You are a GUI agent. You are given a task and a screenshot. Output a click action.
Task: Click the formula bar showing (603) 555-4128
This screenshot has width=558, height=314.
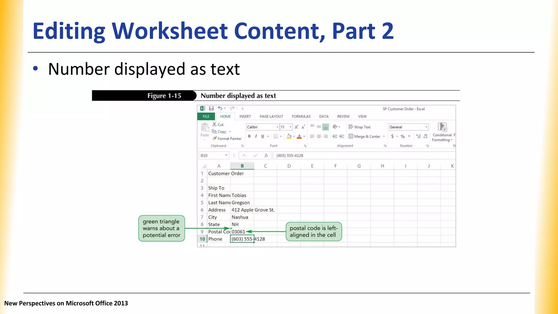click(x=364, y=155)
